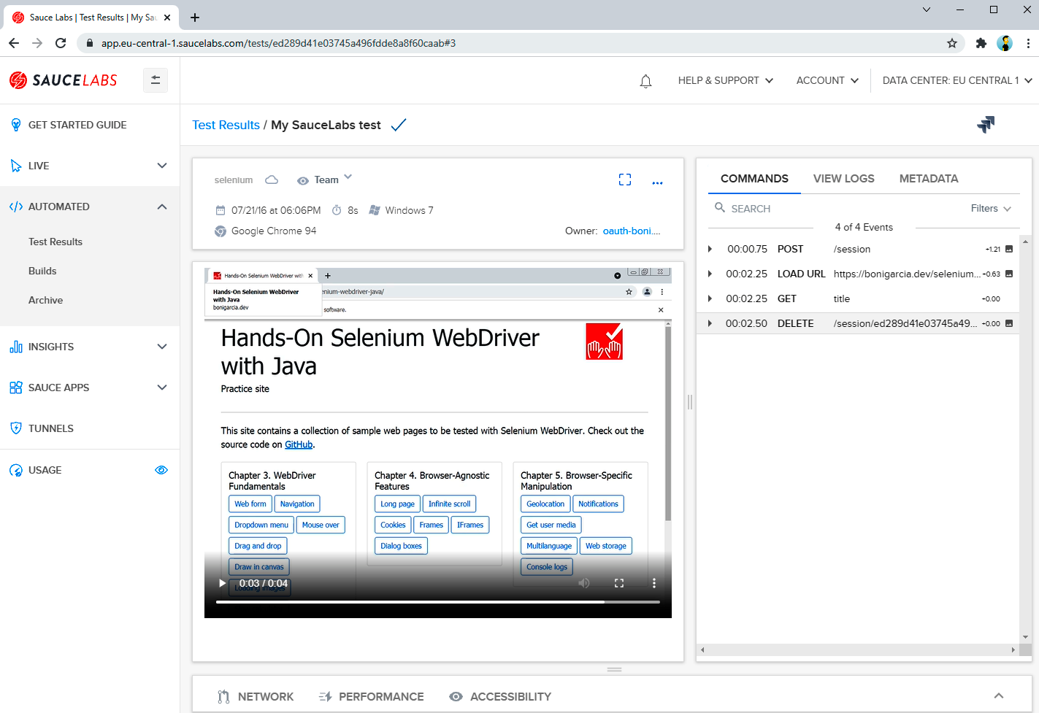Screen dimensions: 1039x713
Task: Expand the POST /session command row
Action: click(x=710, y=249)
